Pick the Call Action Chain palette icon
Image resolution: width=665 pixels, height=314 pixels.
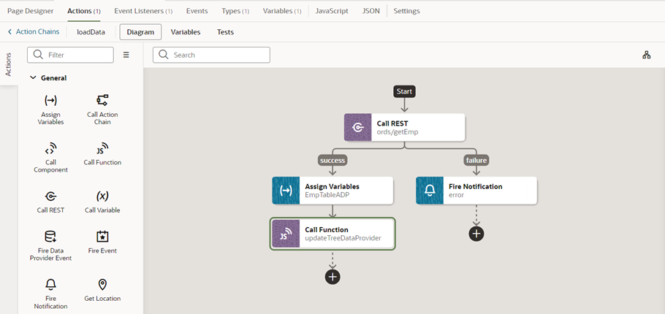pyautogui.click(x=102, y=101)
